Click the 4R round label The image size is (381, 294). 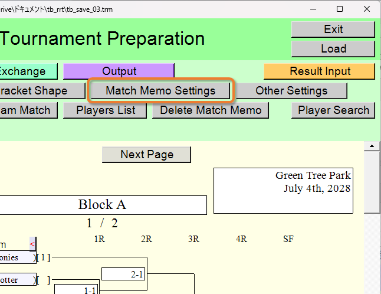point(241,239)
